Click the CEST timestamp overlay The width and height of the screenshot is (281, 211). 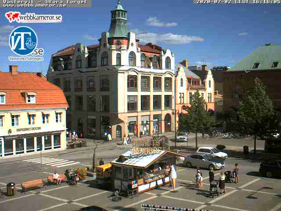[238, 2]
